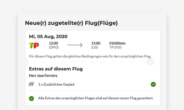Image resolution: width=184 pixels, height=110 pixels.
Task: Click the (LIS) arrival airport code
Action: pos(95,47)
